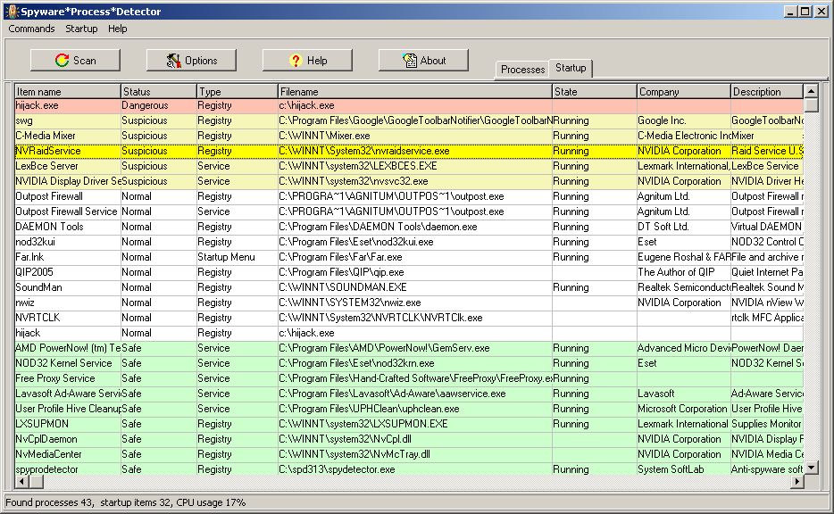834x514 pixels.
Task: Select the NVRTCLK row
Action: click(x=408, y=318)
